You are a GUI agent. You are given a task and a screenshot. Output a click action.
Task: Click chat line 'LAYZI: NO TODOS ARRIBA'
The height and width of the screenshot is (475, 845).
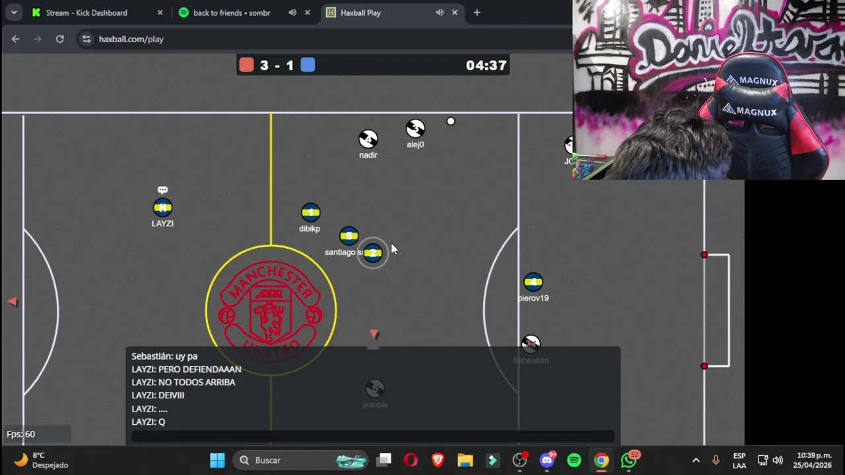coord(183,383)
